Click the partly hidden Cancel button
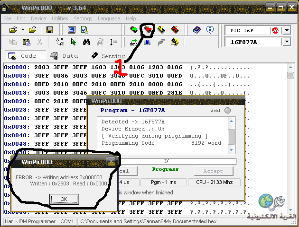Viewport: 299px width, 227px height. coord(128,171)
